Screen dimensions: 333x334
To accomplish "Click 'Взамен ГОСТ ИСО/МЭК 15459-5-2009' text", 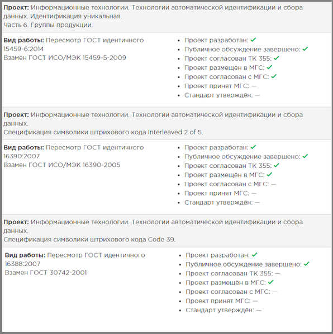I will click(x=65, y=57).
